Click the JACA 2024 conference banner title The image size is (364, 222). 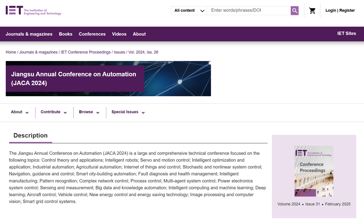(x=74, y=78)
